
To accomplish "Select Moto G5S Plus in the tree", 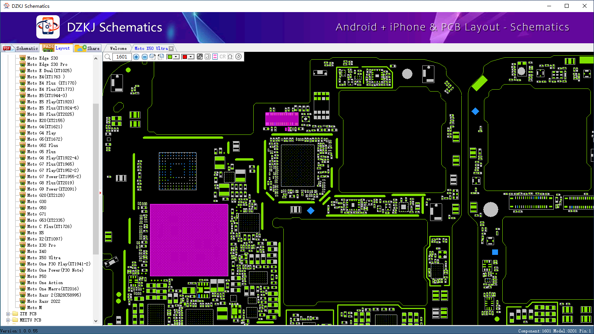I will (43, 145).
